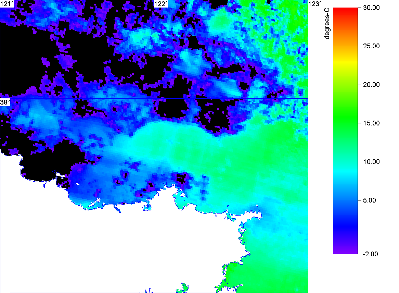Click the 122° longitude label
Image resolution: width=399 pixels, height=293 pixels.
[x=161, y=4]
